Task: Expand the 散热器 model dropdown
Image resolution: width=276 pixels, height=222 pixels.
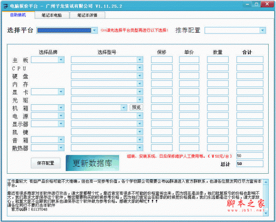Action: point(139,148)
